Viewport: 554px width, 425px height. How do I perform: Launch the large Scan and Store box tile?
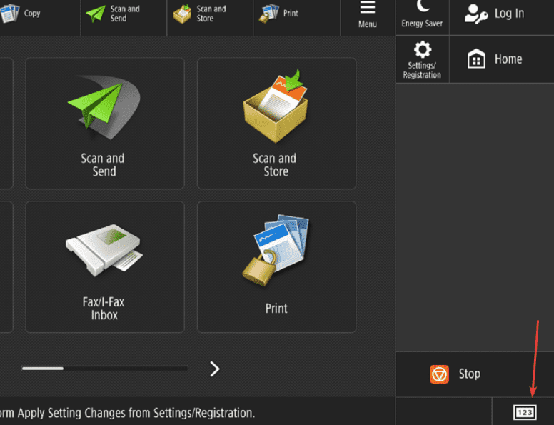click(x=276, y=123)
